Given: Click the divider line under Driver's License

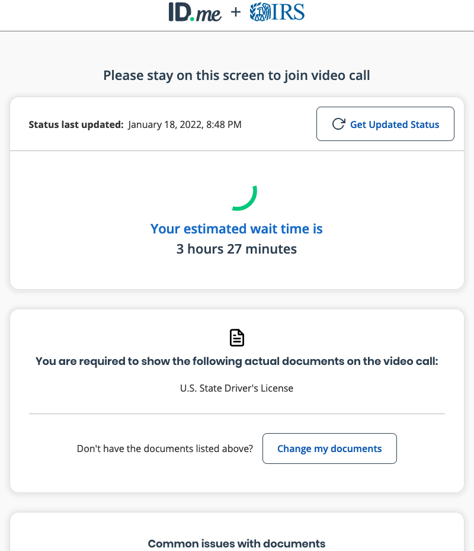Looking at the screenshot, I should (x=237, y=414).
